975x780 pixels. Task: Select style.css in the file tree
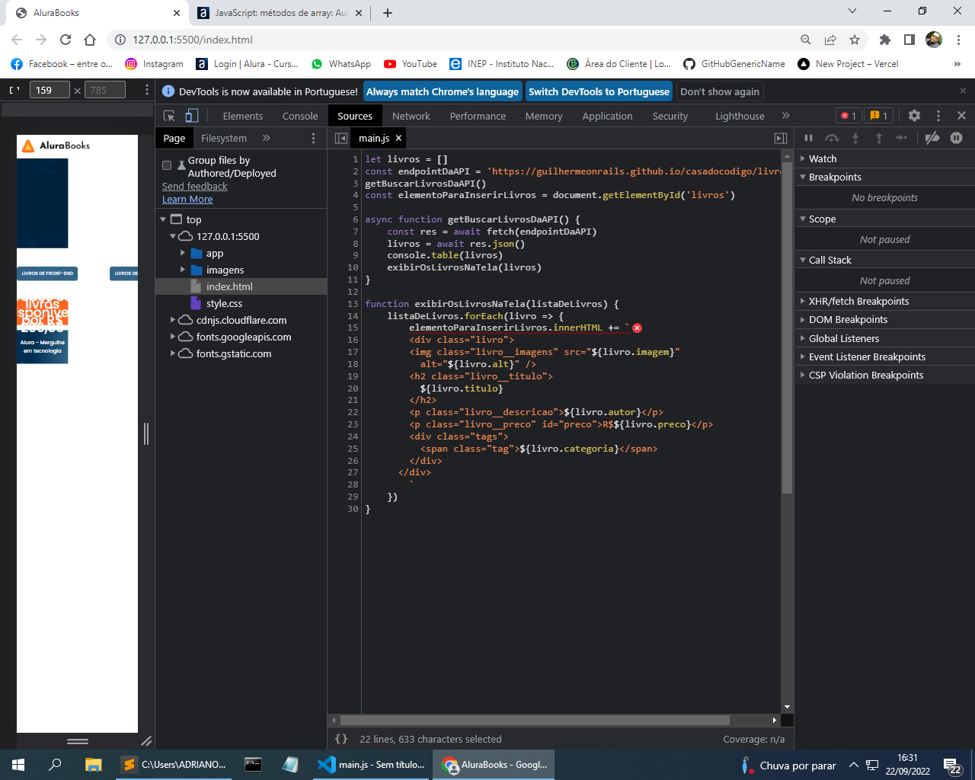pyautogui.click(x=224, y=303)
